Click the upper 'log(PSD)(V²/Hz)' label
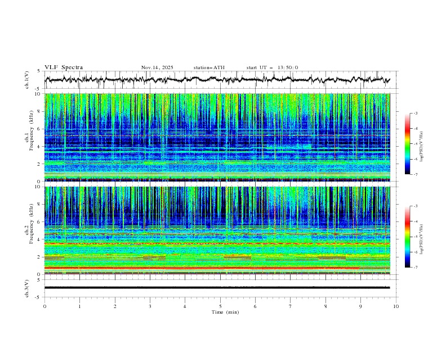446x344 pixels. tap(421, 147)
